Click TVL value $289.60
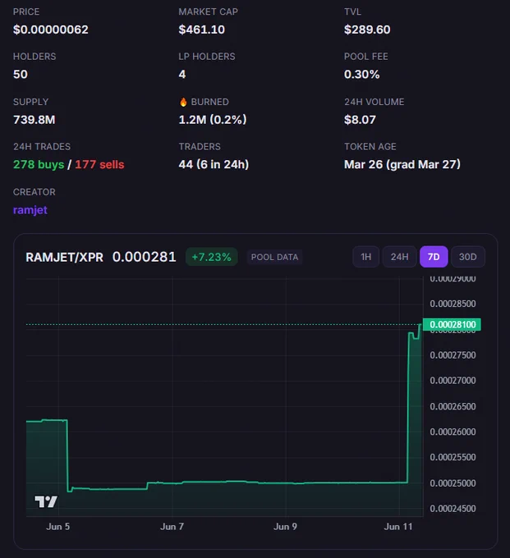 click(x=367, y=30)
